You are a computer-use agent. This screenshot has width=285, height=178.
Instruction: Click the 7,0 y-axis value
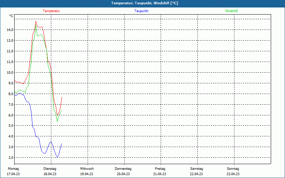click(x=11, y=104)
